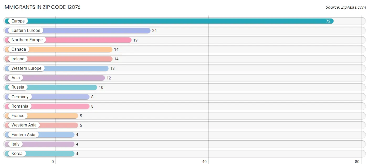The height and width of the screenshot is (168, 369).
Task: Click the axis label 80
Action: [x=357, y=162]
